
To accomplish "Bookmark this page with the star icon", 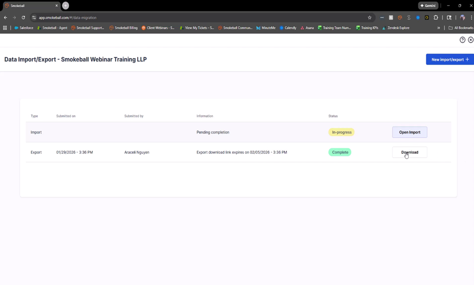I will 369,17.
